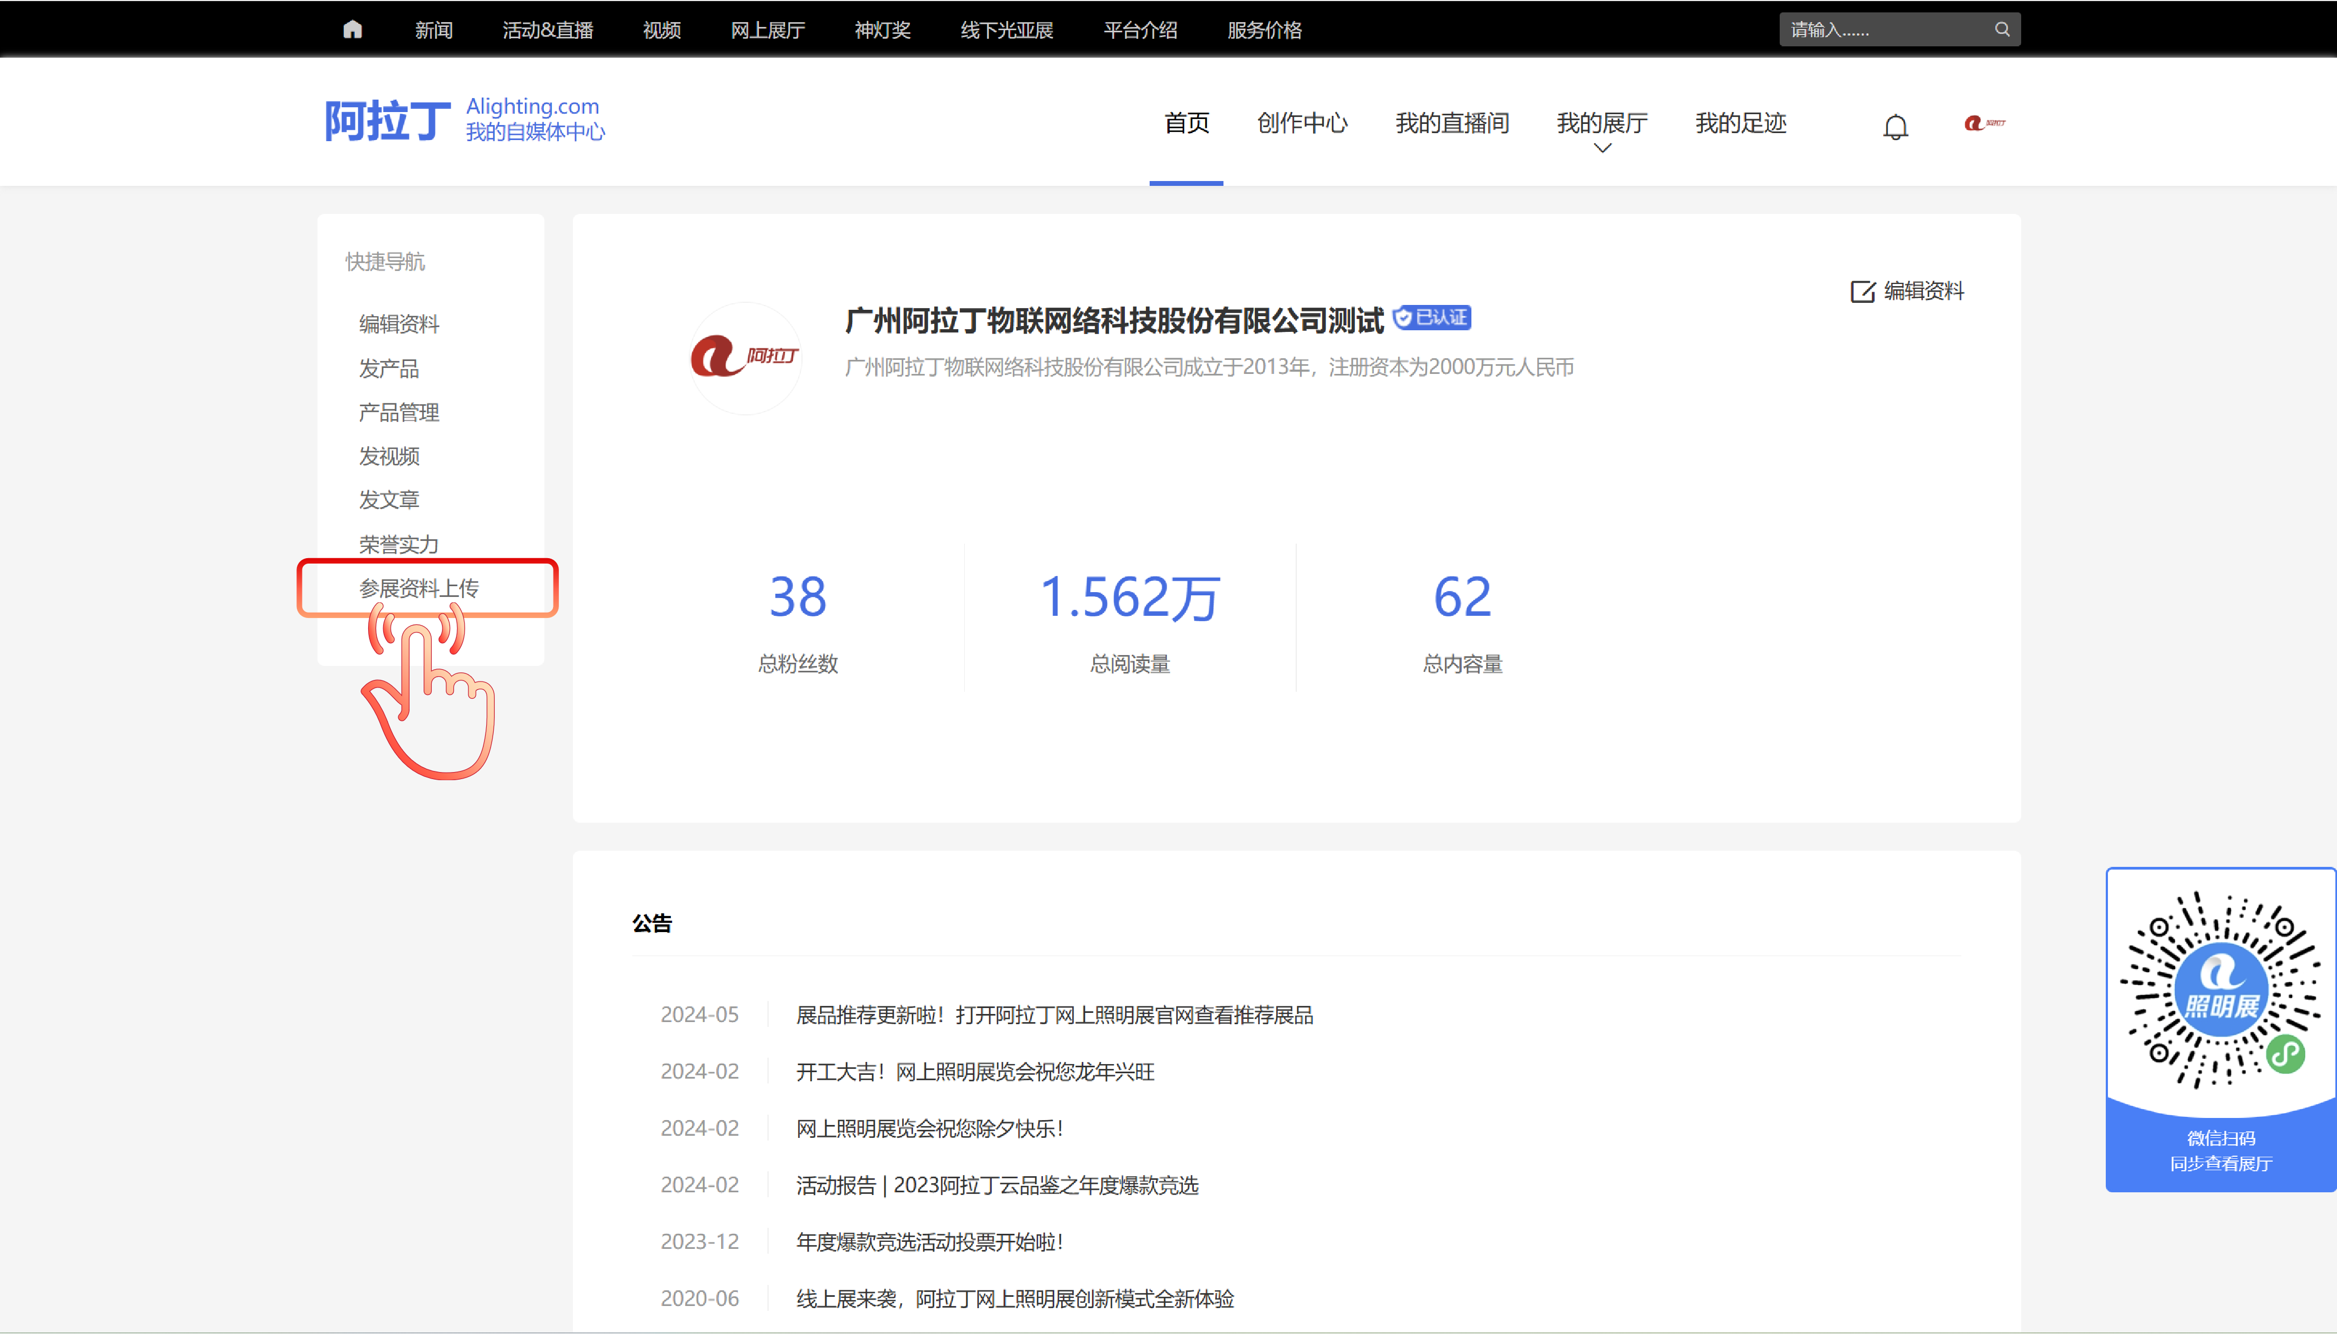Open 产品管理 in quick navigation

click(x=399, y=412)
